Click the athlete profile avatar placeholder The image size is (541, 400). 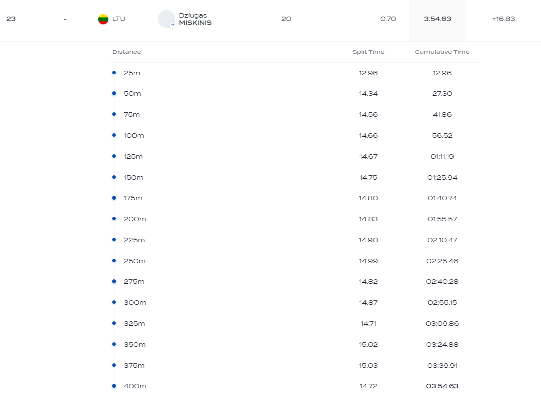(x=166, y=19)
